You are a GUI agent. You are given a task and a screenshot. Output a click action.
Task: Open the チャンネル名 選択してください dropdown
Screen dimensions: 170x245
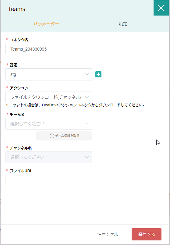(x=49, y=157)
